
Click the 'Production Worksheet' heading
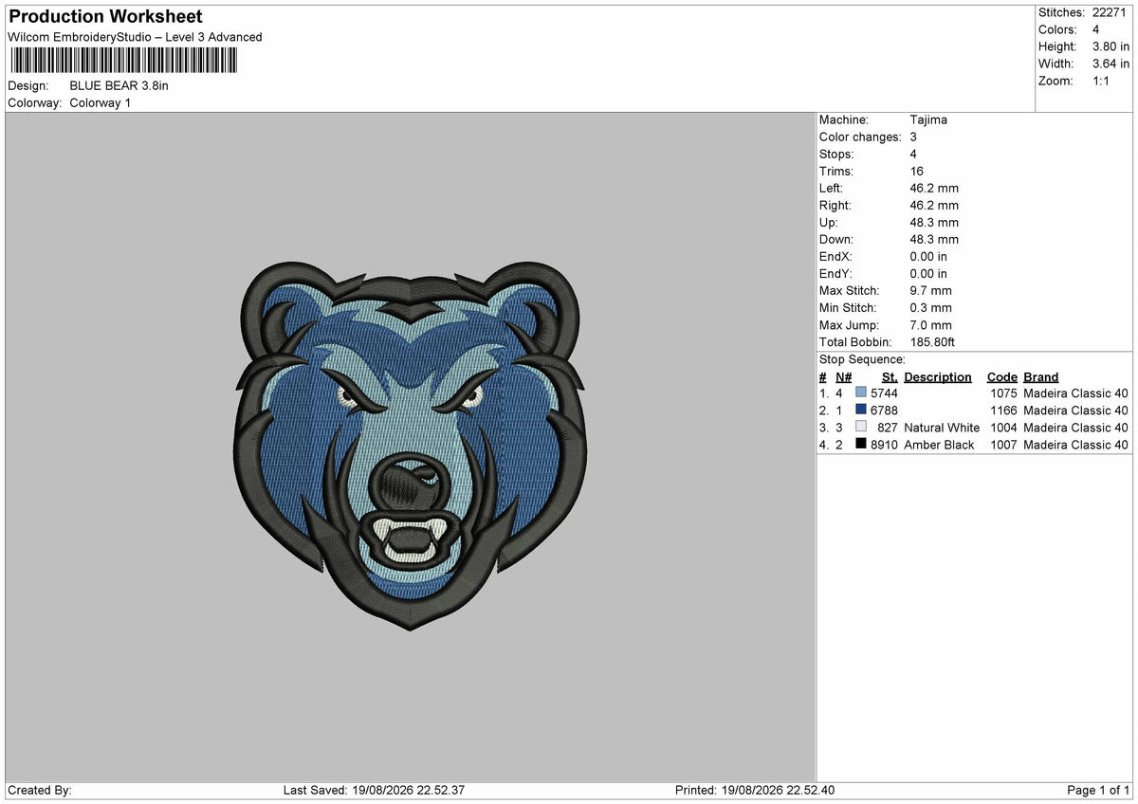[x=105, y=17]
